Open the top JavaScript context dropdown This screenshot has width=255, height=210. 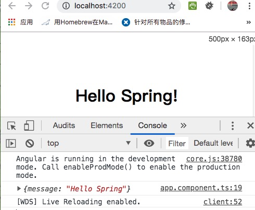point(89,143)
